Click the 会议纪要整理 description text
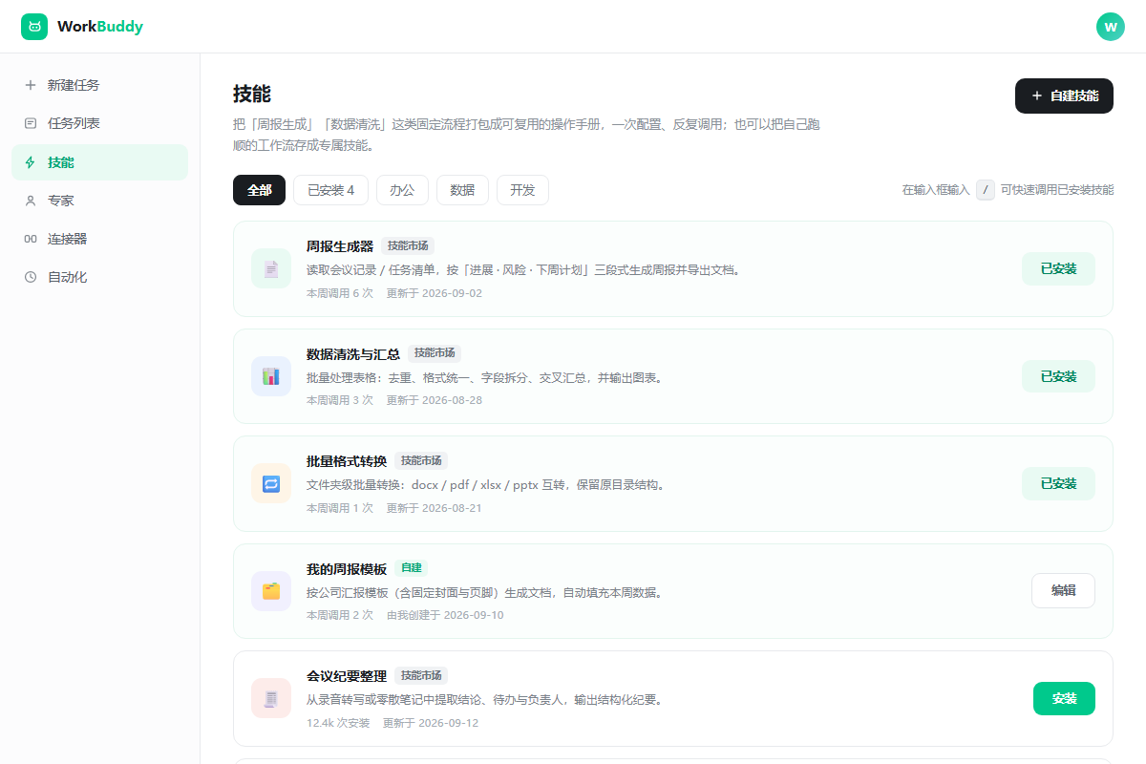1146x764 pixels. (x=484, y=700)
